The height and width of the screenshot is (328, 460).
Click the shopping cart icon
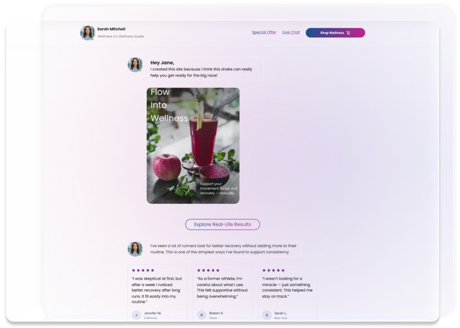348,33
